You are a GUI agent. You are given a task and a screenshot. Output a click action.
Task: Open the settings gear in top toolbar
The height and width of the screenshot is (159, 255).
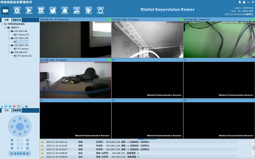pos(17,11)
